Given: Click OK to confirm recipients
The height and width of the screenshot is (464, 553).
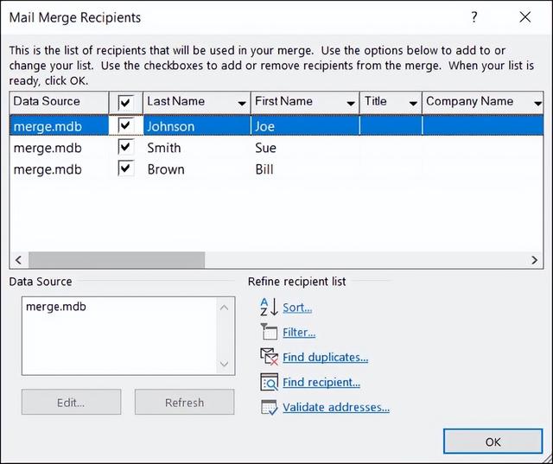Looking at the screenshot, I should (493, 442).
